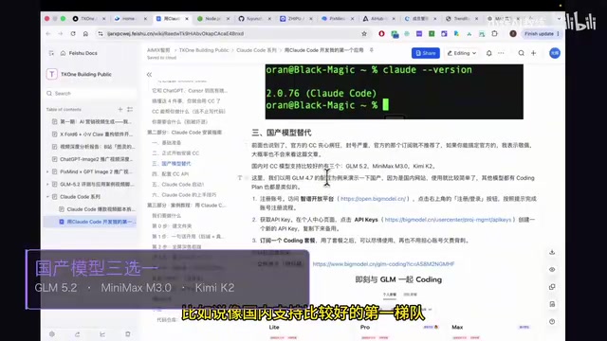Open the Editing mode dropdown
607x341 pixels.
462,53
